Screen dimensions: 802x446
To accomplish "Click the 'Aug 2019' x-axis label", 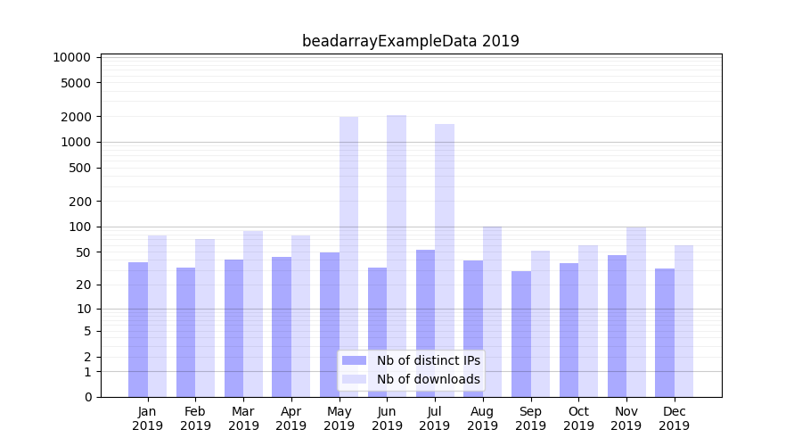I will pos(482,418).
